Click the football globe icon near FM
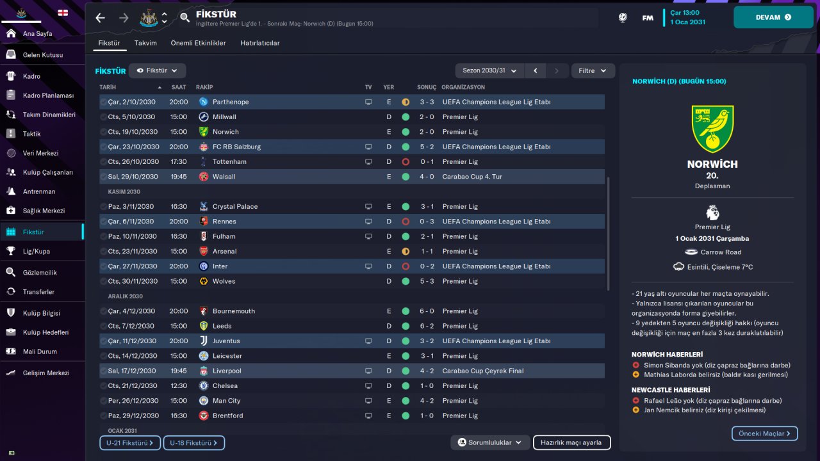This screenshot has height=461, width=820. click(x=623, y=18)
